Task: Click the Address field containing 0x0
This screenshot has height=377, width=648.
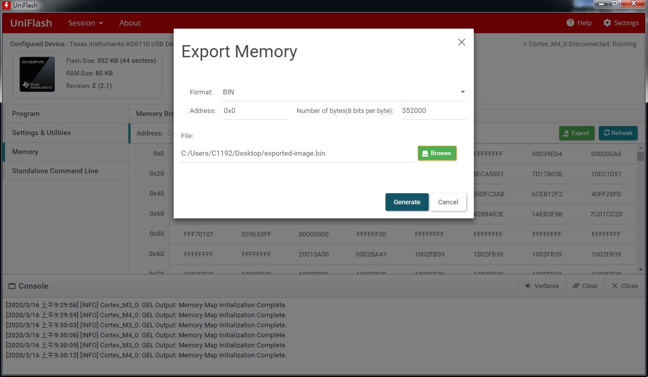Action: [x=255, y=110]
